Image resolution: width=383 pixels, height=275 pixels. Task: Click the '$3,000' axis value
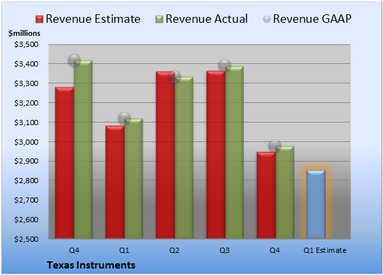tap(26, 142)
